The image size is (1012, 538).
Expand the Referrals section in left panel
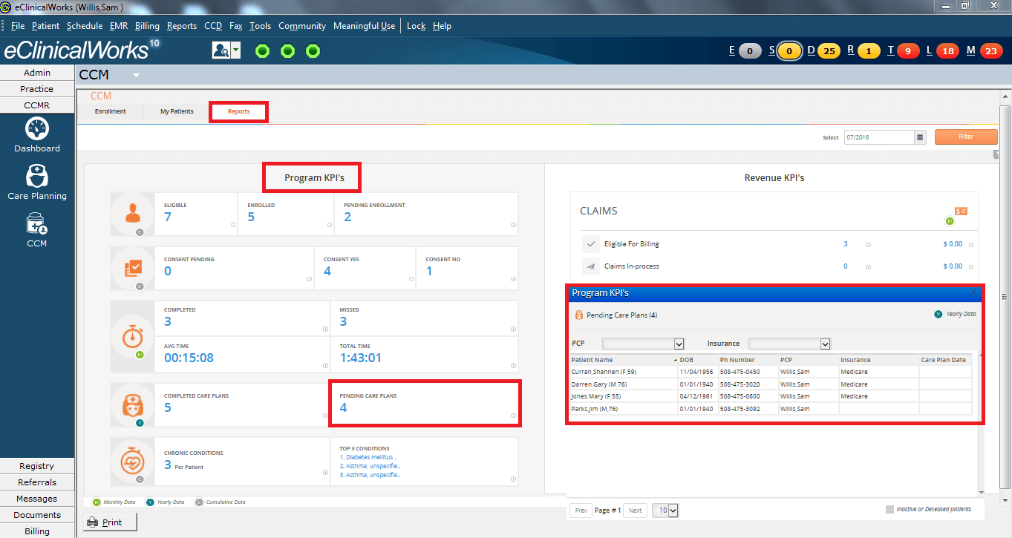(x=37, y=482)
